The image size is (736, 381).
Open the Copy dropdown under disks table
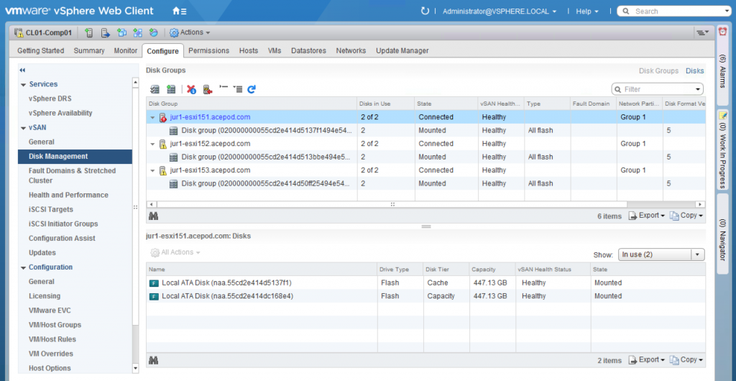[x=686, y=360]
